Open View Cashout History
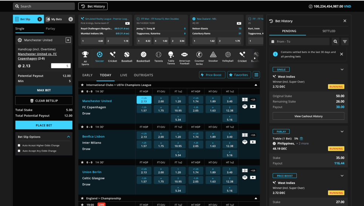This screenshot has height=206, width=364. click(x=308, y=116)
